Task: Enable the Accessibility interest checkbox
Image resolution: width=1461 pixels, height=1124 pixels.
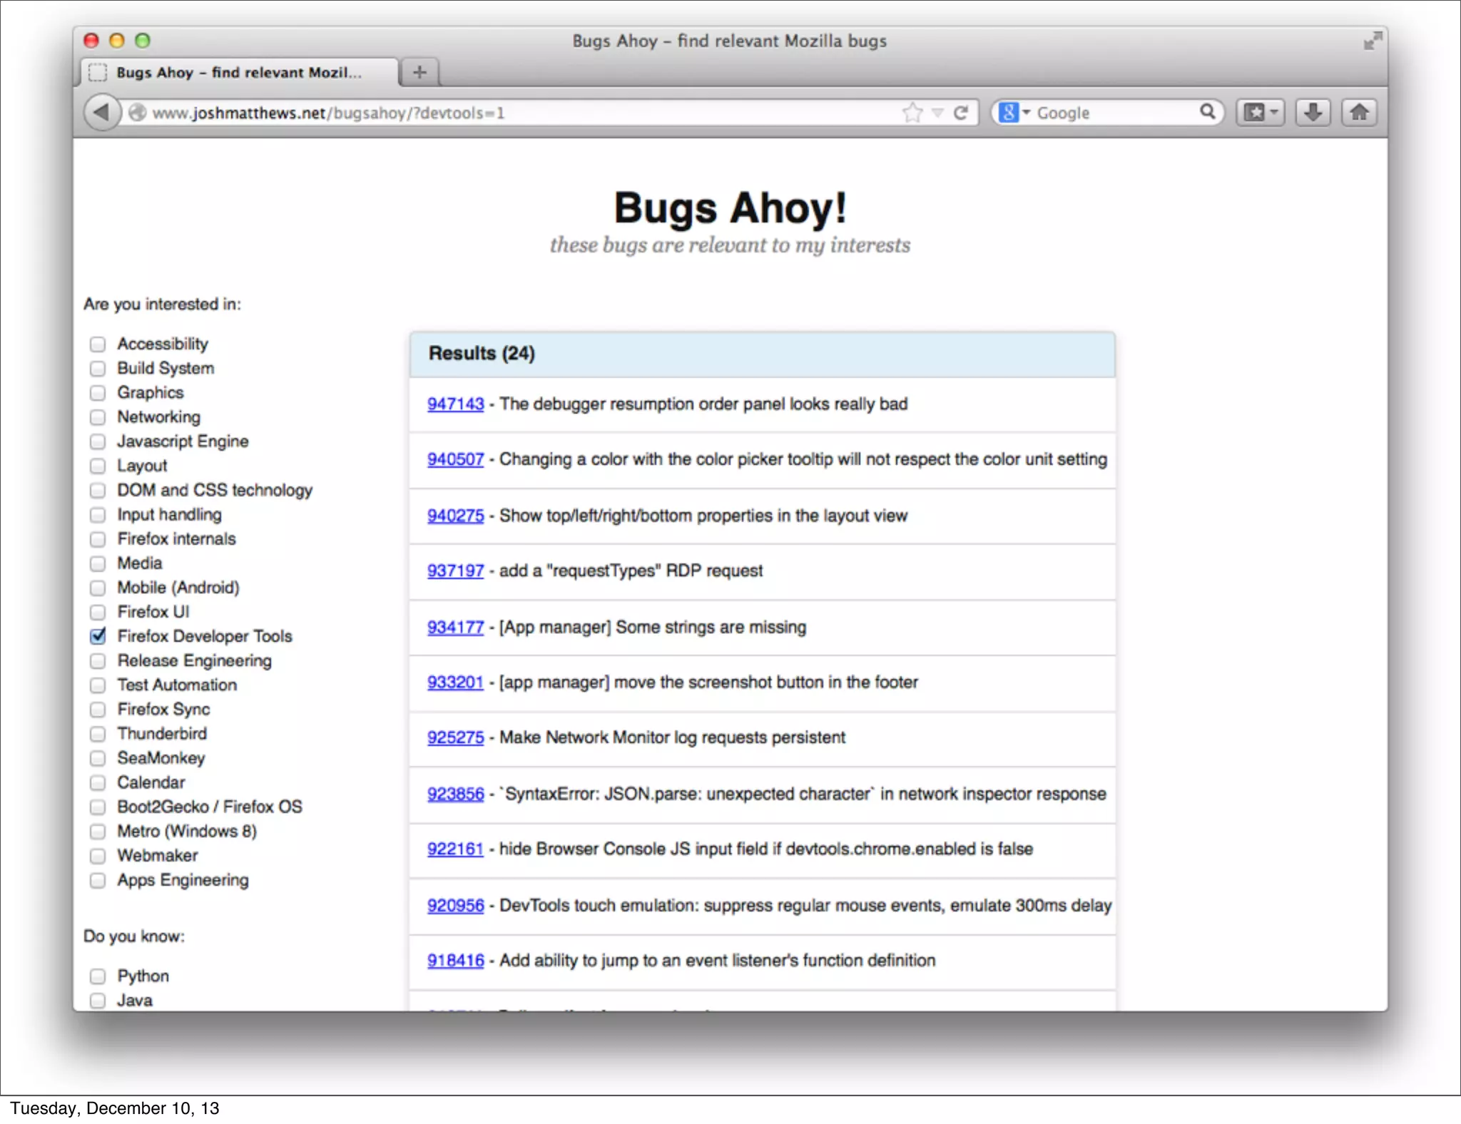Action: tap(98, 344)
